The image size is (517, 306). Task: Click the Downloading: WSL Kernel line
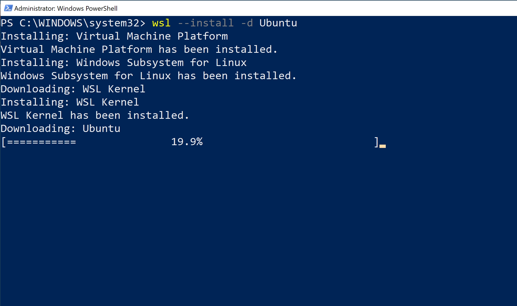click(73, 89)
